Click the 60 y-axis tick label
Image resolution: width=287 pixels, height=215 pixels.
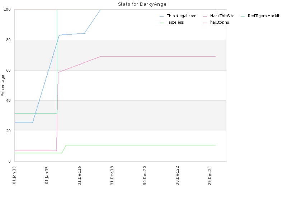pos(8,70)
